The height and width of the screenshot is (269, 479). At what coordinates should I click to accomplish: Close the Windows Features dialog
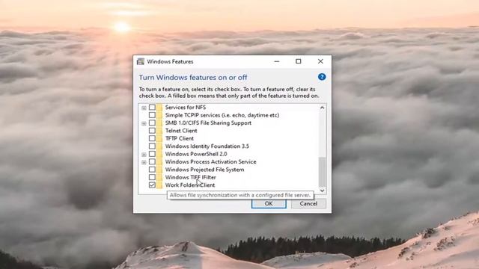pyautogui.click(x=320, y=61)
